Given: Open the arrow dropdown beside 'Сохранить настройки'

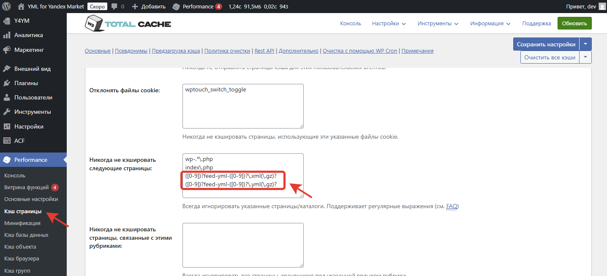Looking at the screenshot, I should [x=585, y=44].
